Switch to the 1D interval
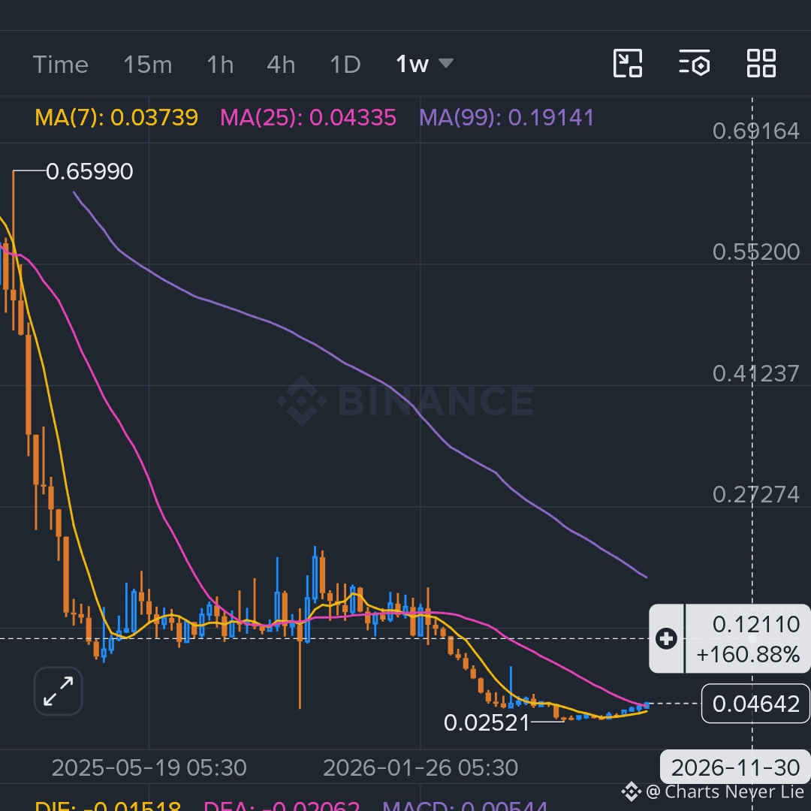811x811 pixels. (345, 65)
